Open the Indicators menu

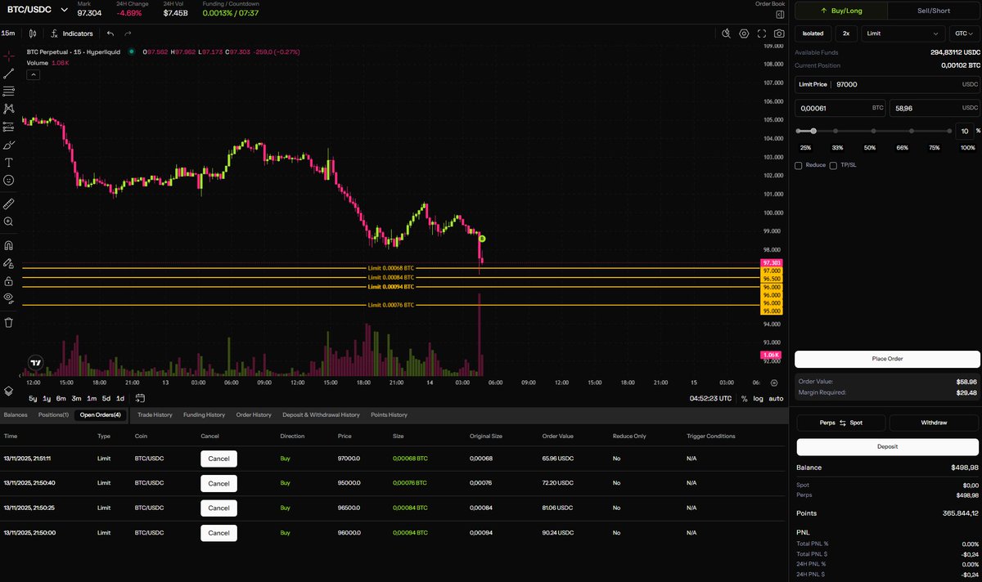pos(72,34)
